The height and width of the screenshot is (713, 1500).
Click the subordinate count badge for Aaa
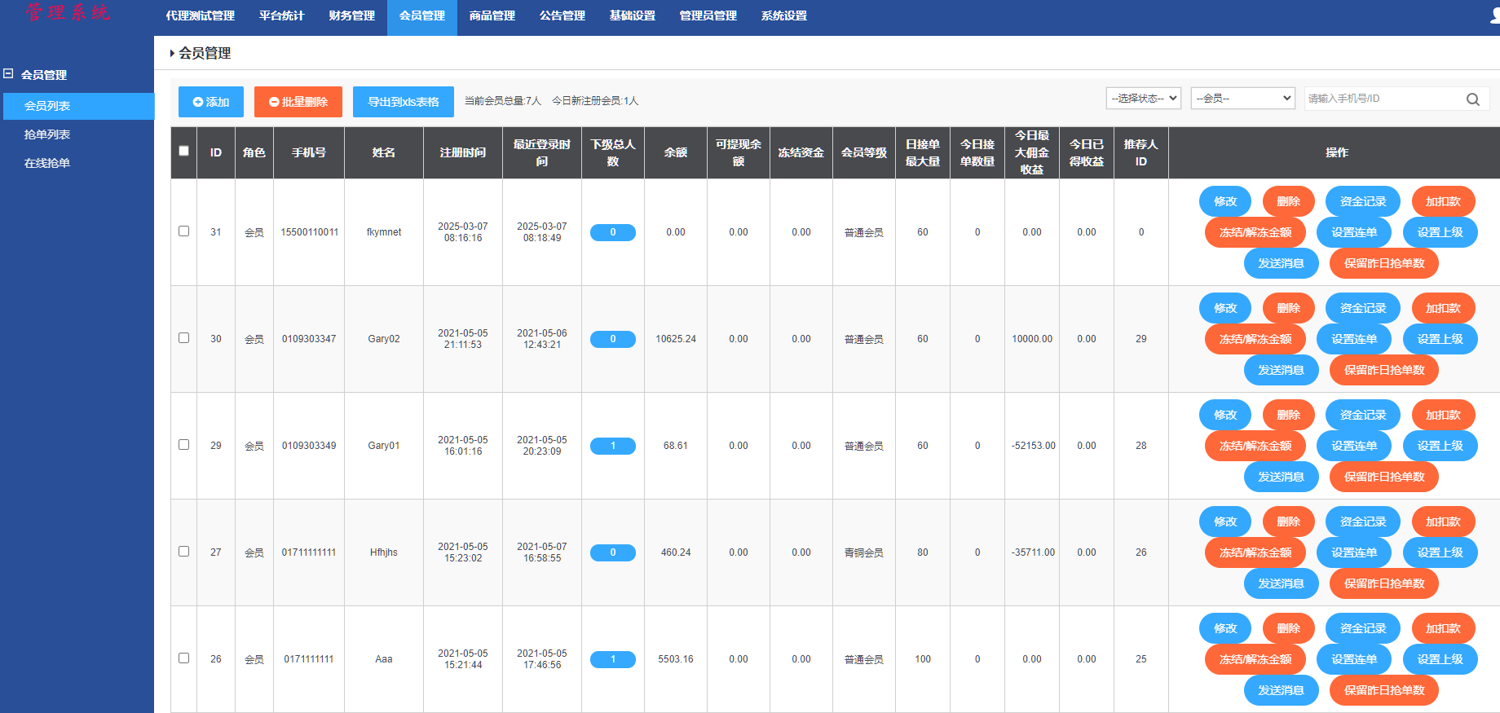click(x=612, y=659)
